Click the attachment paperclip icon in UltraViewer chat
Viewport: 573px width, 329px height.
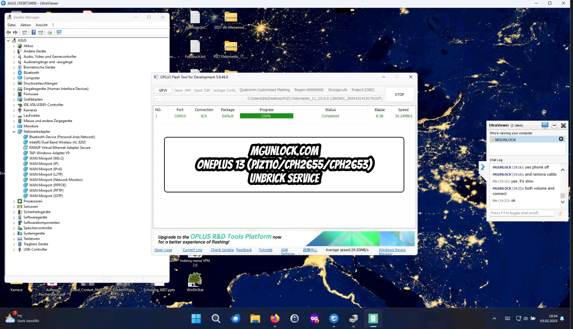point(560,213)
